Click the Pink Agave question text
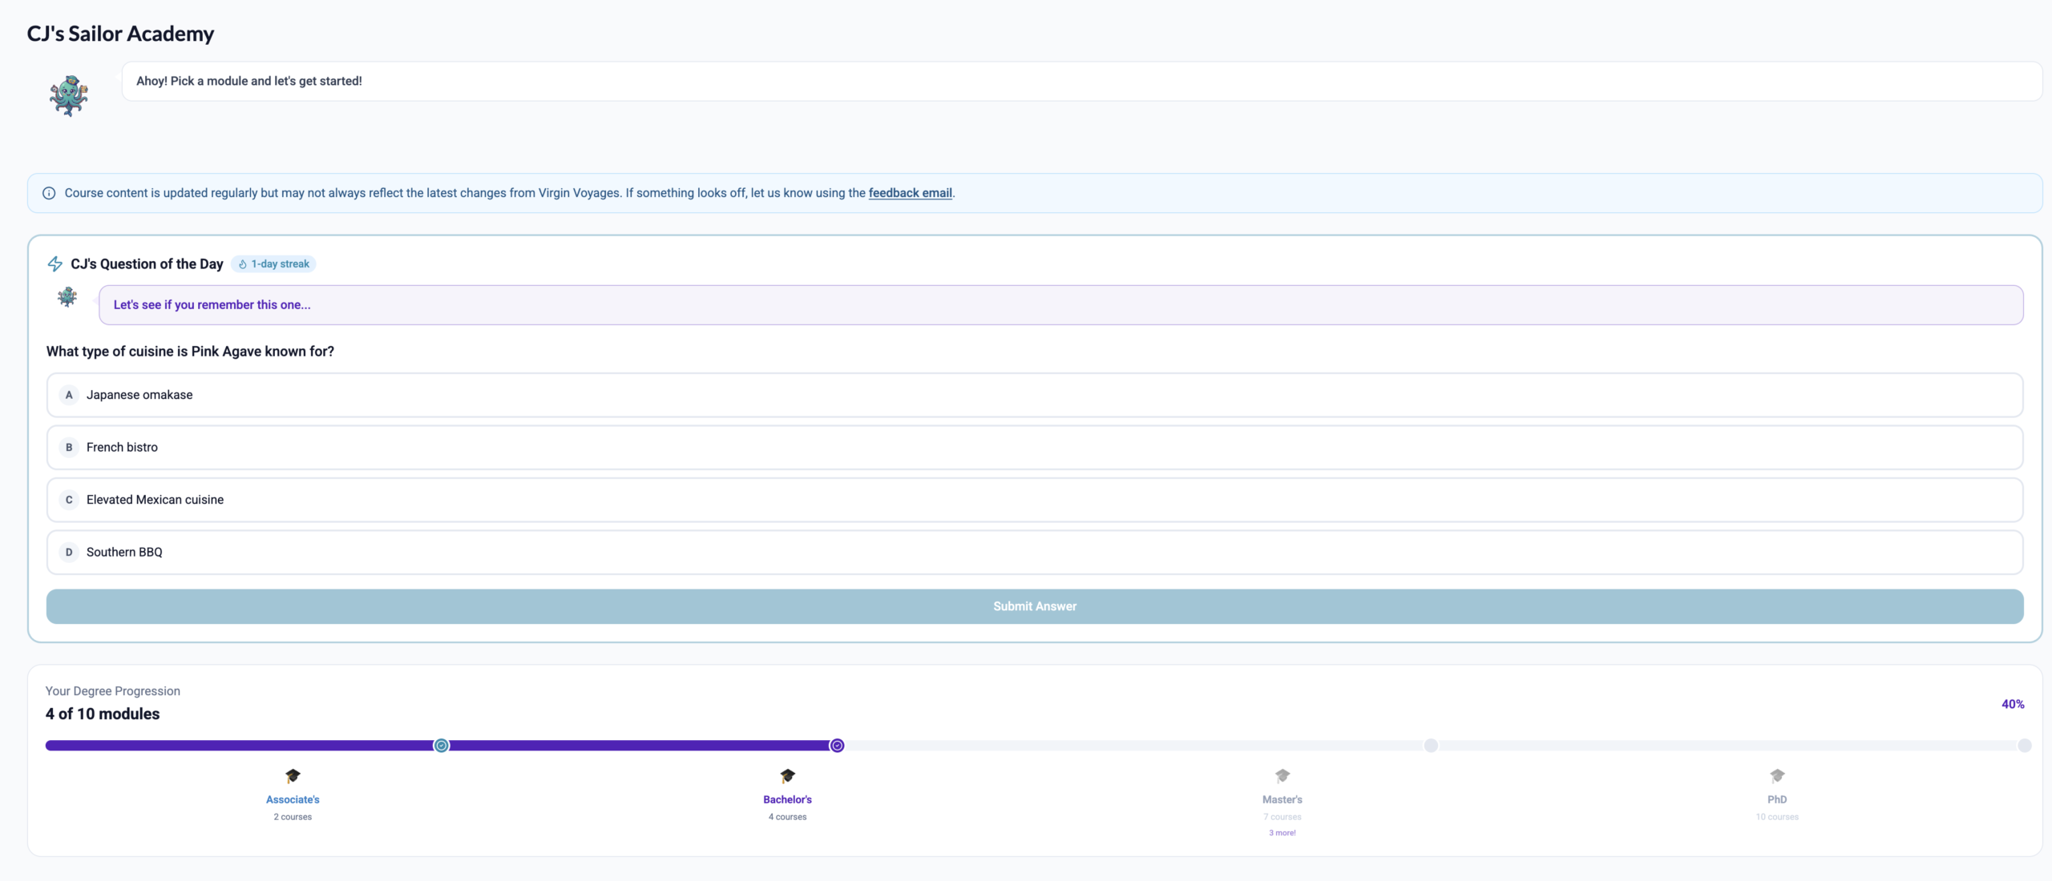2052x881 pixels. [x=190, y=352]
